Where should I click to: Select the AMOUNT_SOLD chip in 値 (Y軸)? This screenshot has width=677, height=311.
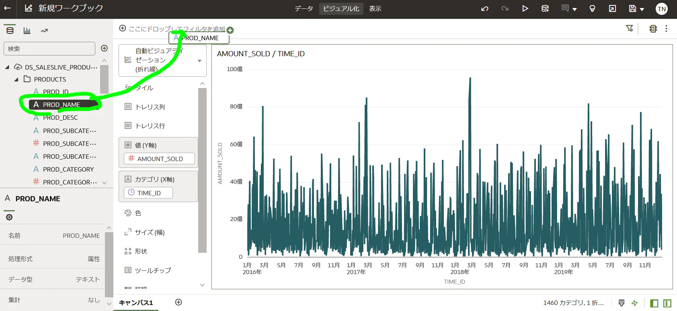(x=159, y=159)
